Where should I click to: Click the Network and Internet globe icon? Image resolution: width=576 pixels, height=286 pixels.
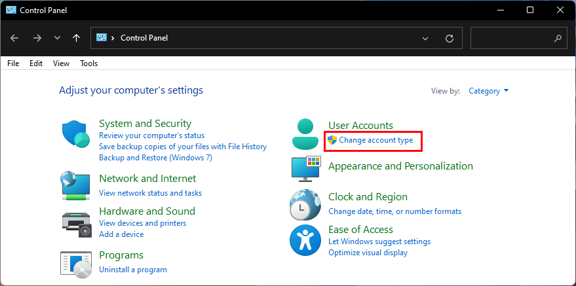click(75, 186)
